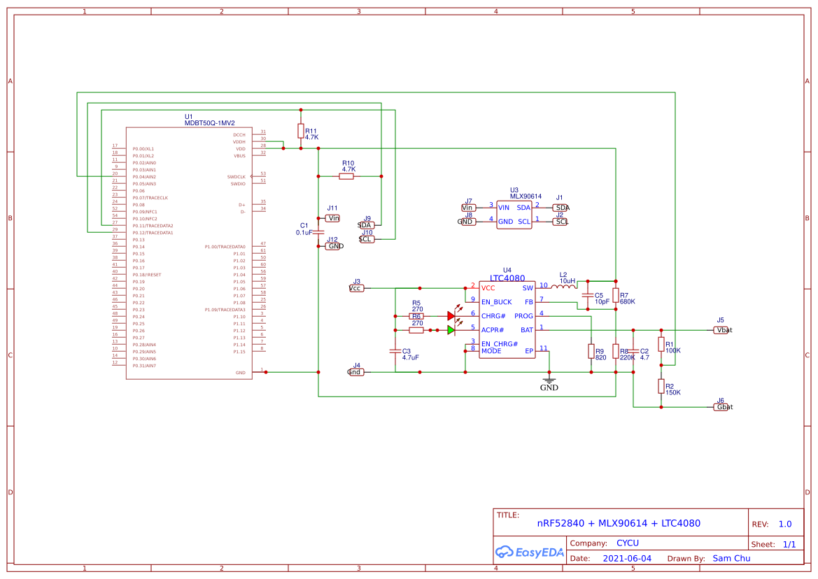Select the red LED symbol near CHRG#
This screenshot has width=818, height=579.
click(451, 315)
